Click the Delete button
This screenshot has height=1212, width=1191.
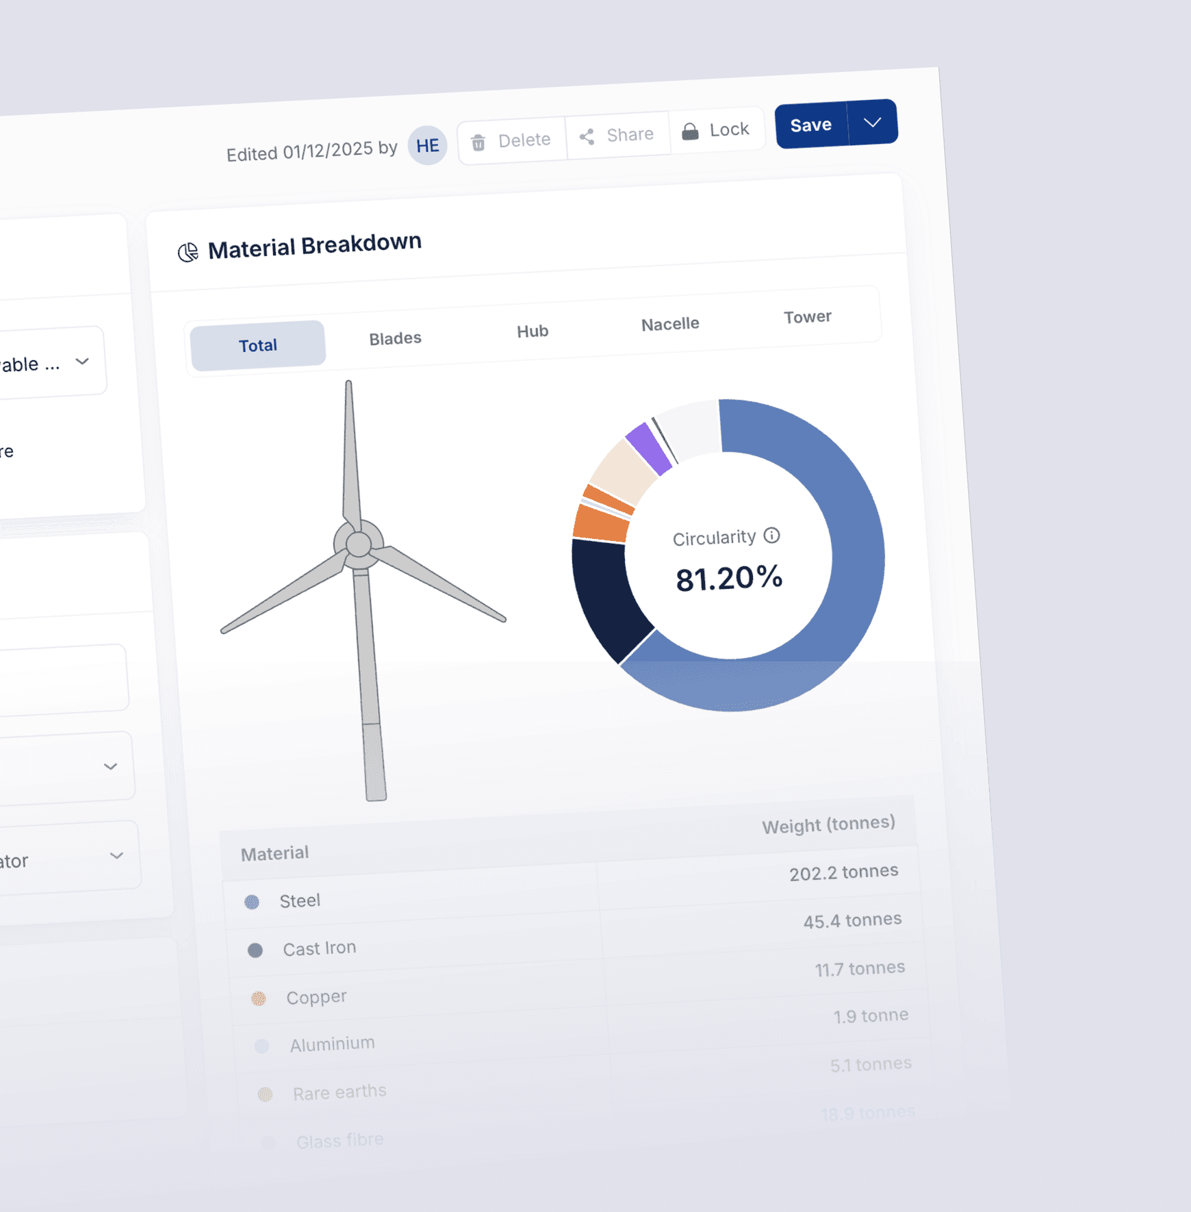(x=512, y=141)
